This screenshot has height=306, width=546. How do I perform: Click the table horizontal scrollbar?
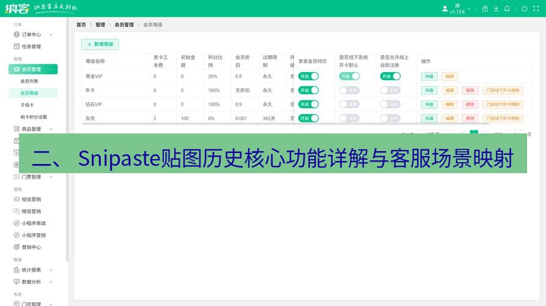point(285,124)
